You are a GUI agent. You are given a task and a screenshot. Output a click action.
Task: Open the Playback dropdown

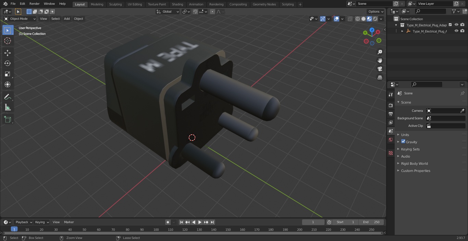click(23, 222)
